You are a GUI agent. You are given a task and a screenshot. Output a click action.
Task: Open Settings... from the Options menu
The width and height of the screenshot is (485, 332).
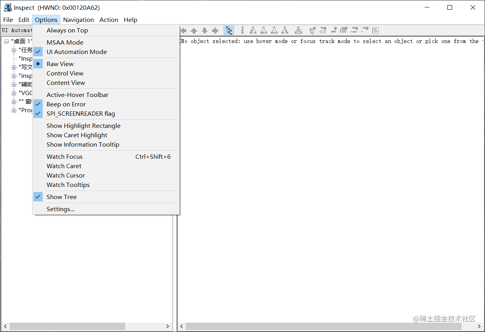point(61,209)
